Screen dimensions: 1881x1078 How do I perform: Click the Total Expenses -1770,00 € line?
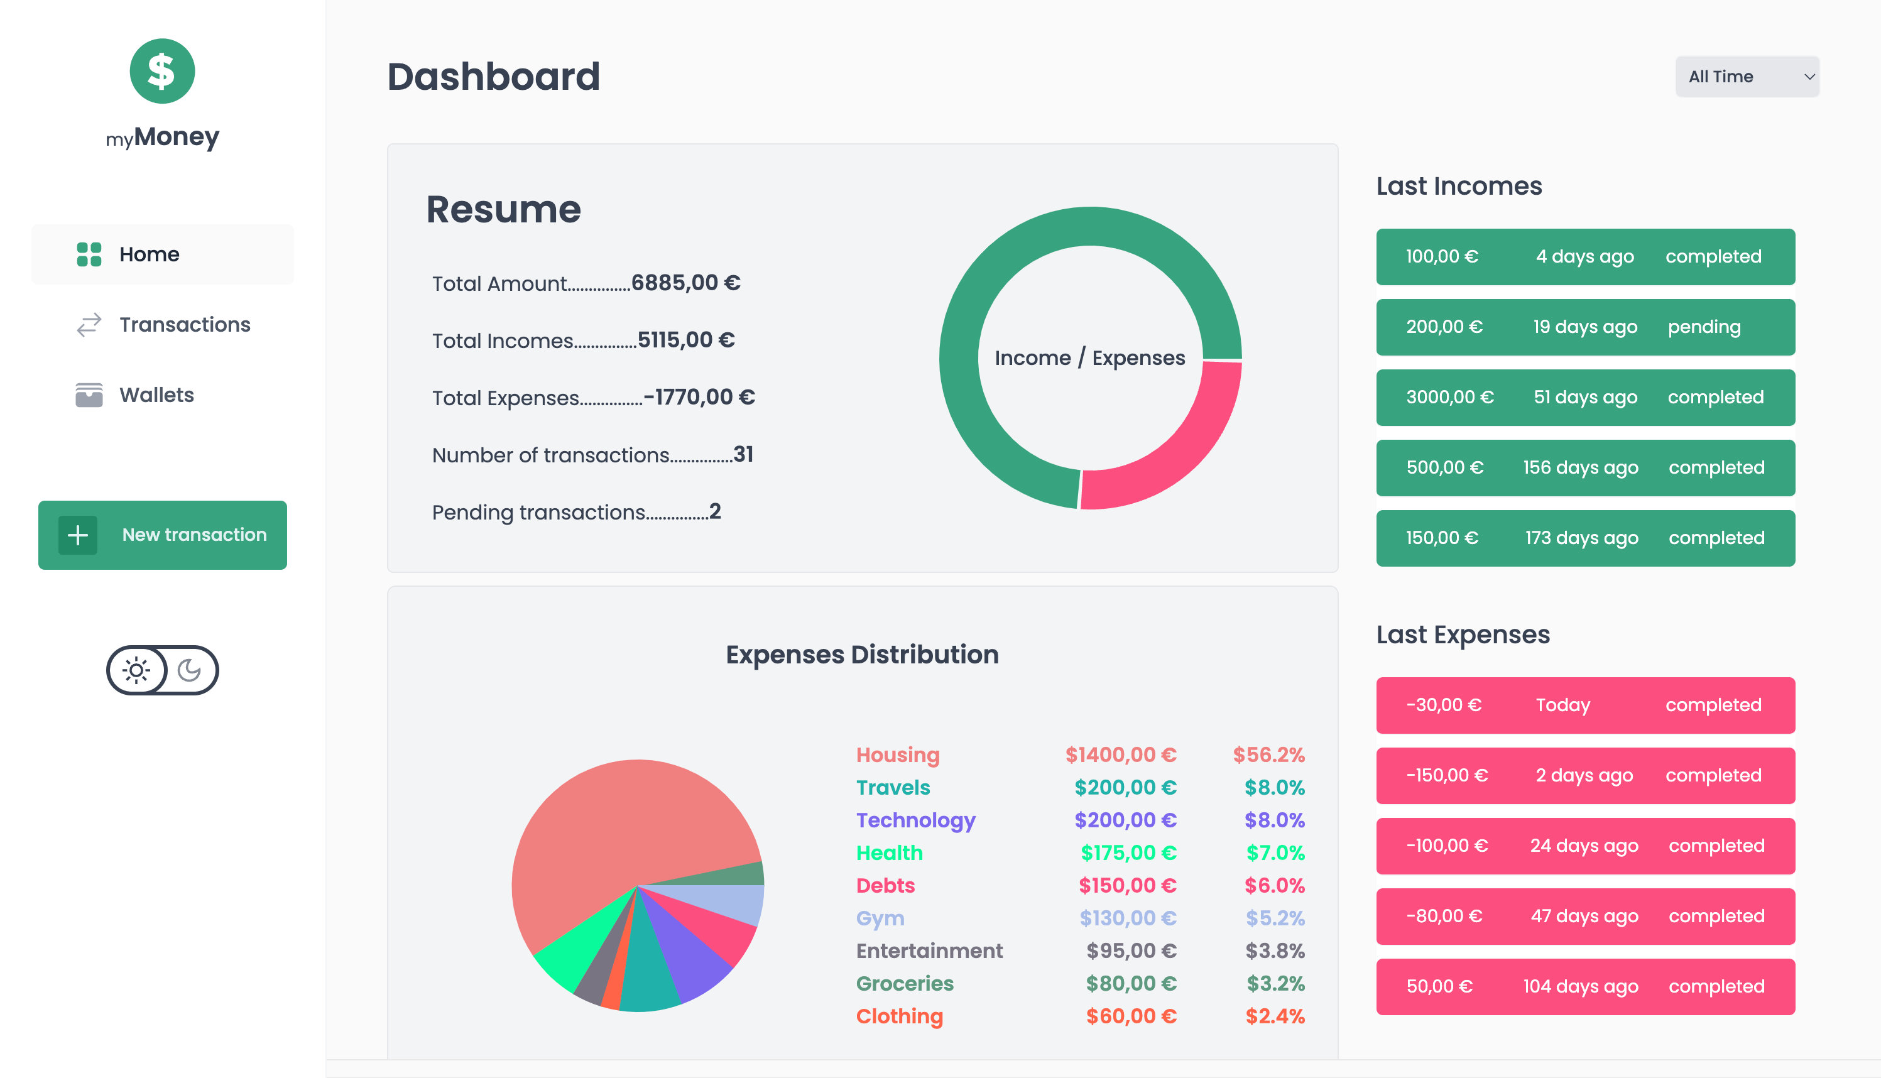(594, 398)
